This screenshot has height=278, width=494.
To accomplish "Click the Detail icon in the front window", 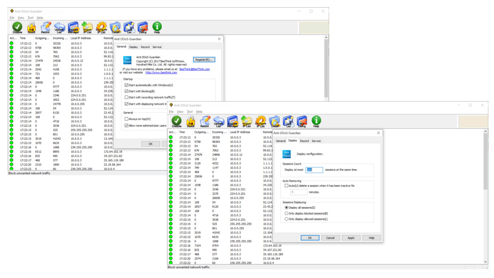I will [x=275, y=121].
